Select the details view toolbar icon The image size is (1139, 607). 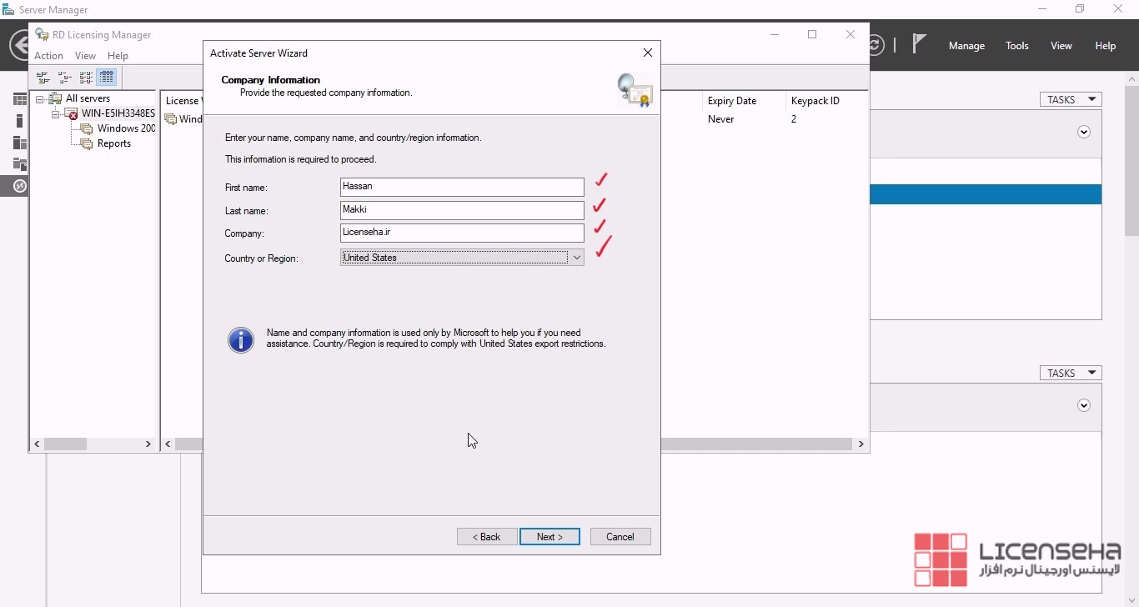pos(107,78)
